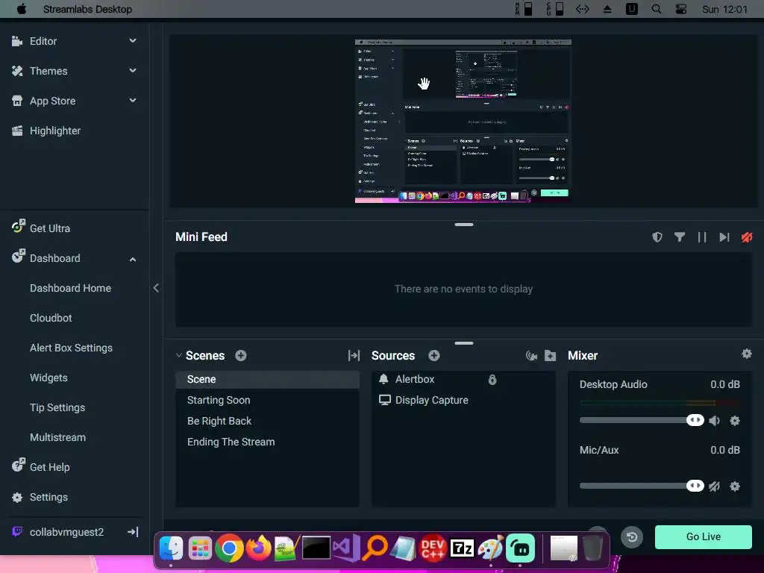Screen dimensions: 764x573
Task: Click the replay buffer icon near Go Live
Action: click(632, 537)
